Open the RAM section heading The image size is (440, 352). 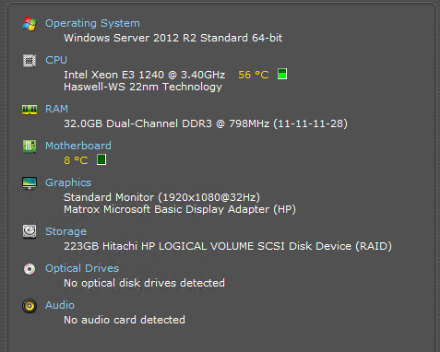(x=56, y=109)
